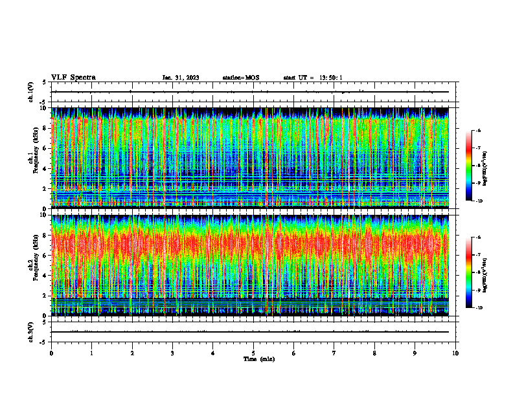
Task: Click tick label "7" on the Time axis
Action: (x=334, y=353)
